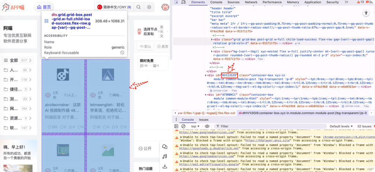The image size is (375, 172).
Task: Click the 首页 home button
Action: tap(44, 7)
